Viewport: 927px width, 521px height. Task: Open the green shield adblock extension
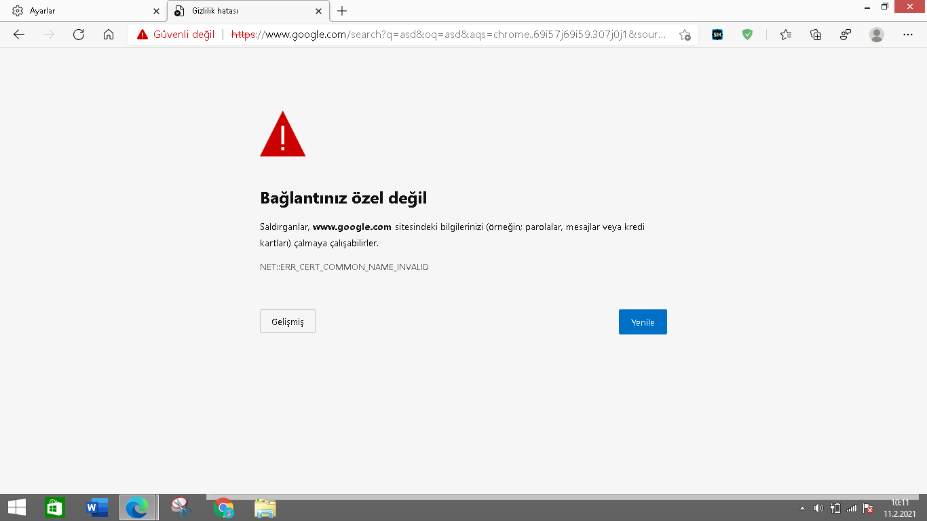click(747, 35)
